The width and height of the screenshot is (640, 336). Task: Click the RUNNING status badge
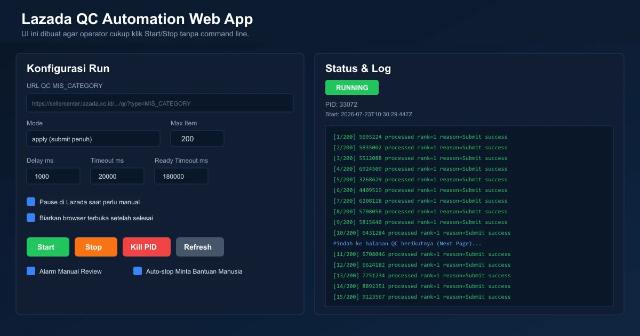352,87
